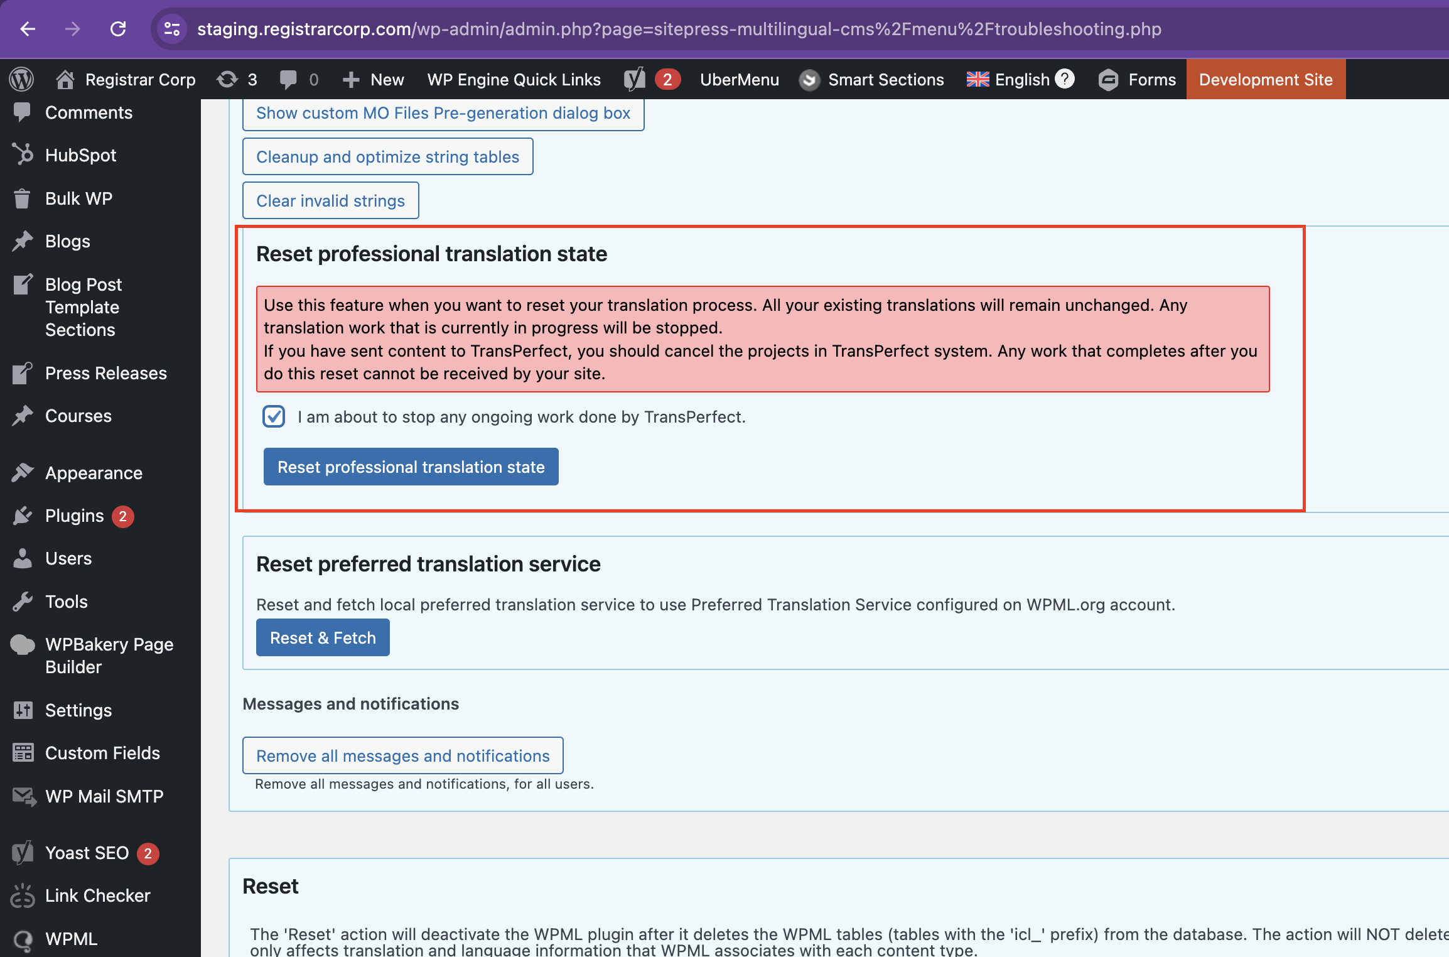
Task: Click Show custom MO Files Pre-generation dialog box
Action: click(443, 113)
